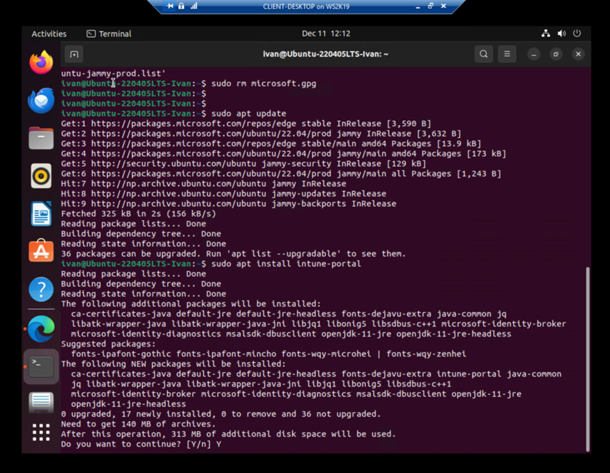Click the Get:1 packages.microsoft.com edge line
Screen dimensions: 610x473
tap(246, 124)
